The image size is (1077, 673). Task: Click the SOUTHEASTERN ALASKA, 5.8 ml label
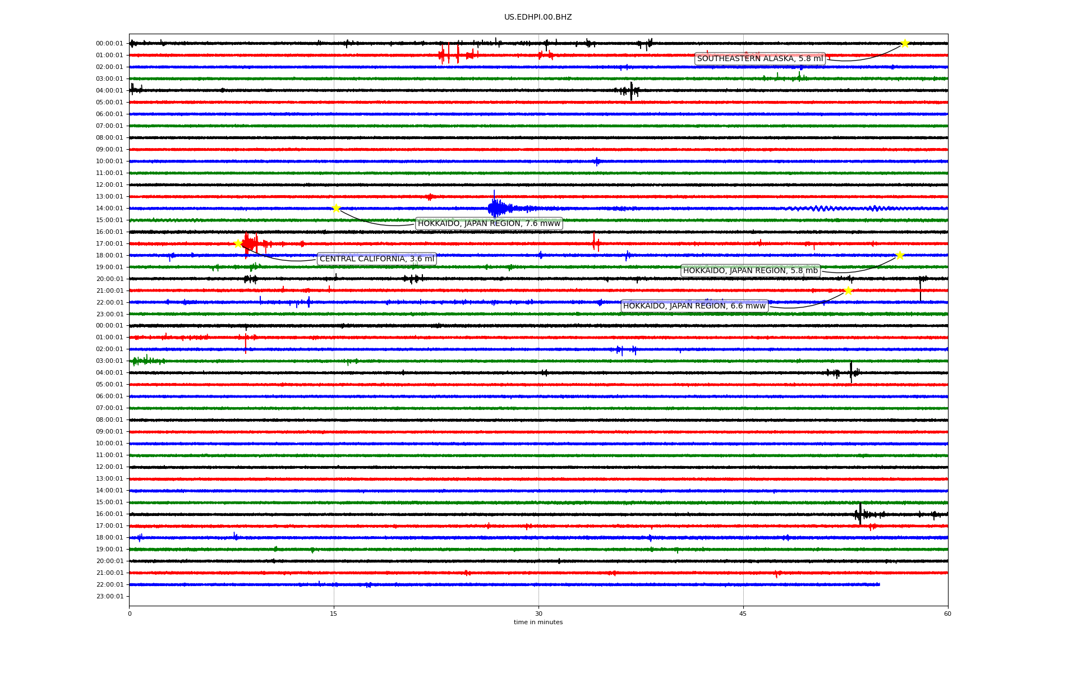point(760,59)
